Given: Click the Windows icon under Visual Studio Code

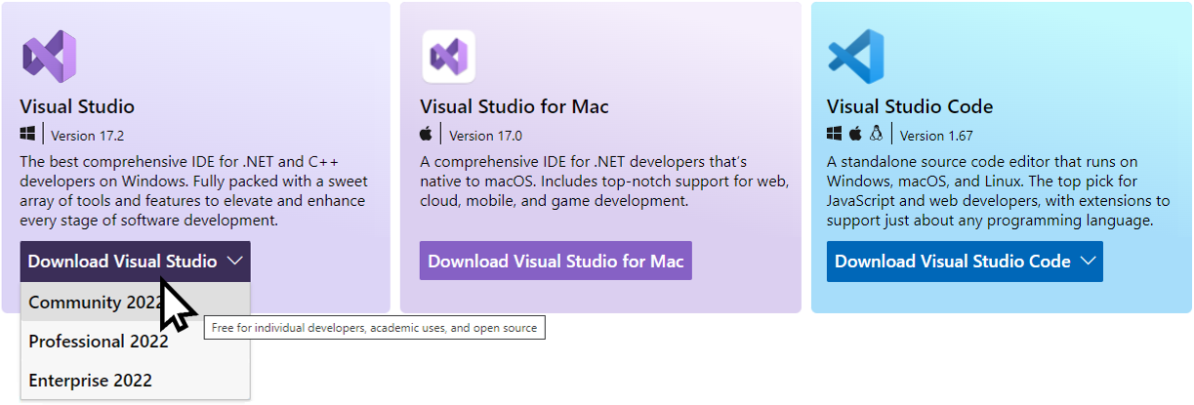Looking at the screenshot, I should pos(835,134).
